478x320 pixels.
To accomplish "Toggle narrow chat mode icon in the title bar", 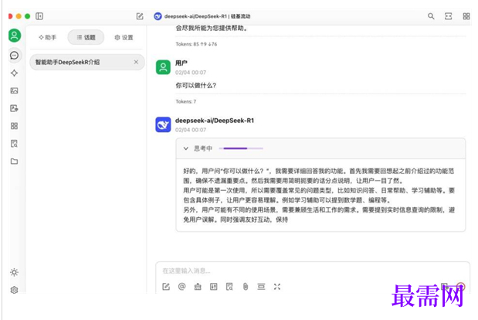I will [449, 16].
